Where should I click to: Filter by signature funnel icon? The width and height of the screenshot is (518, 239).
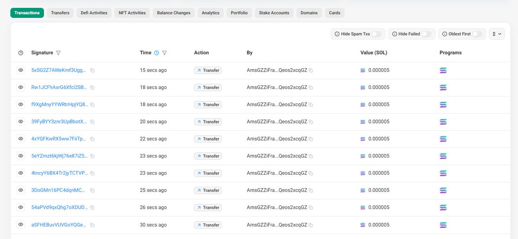[x=58, y=53]
